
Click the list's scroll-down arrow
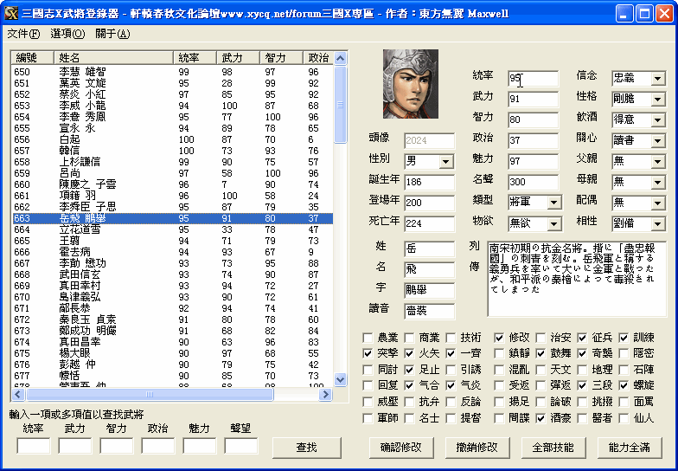click(340, 382)
